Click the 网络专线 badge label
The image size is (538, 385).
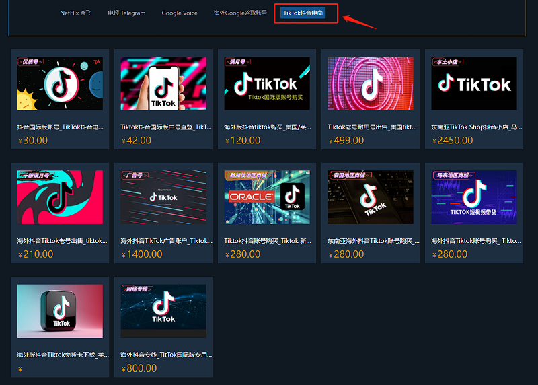[x=137, y=289]
